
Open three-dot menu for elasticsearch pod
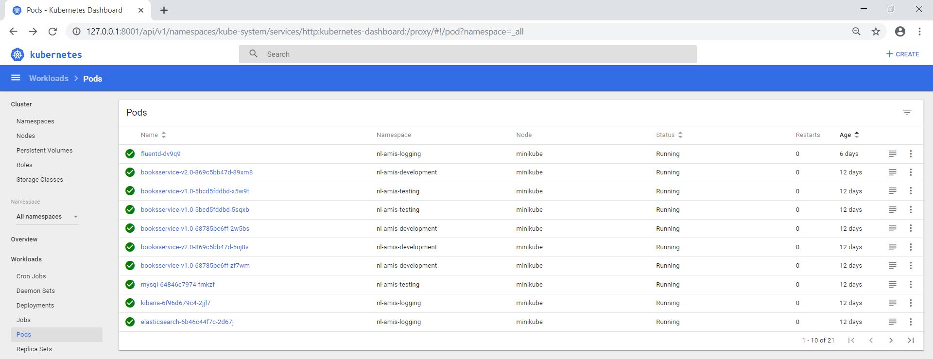(911, 322)
